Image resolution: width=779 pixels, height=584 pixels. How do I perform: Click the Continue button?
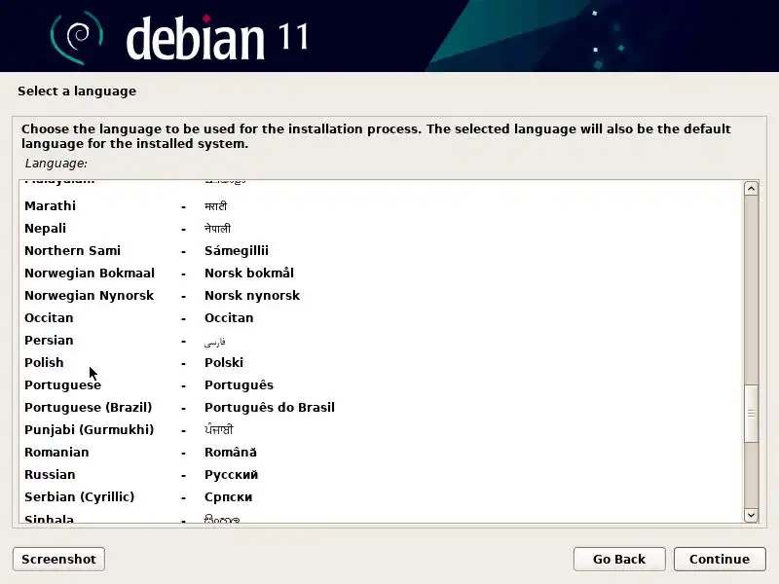point(720,559)
